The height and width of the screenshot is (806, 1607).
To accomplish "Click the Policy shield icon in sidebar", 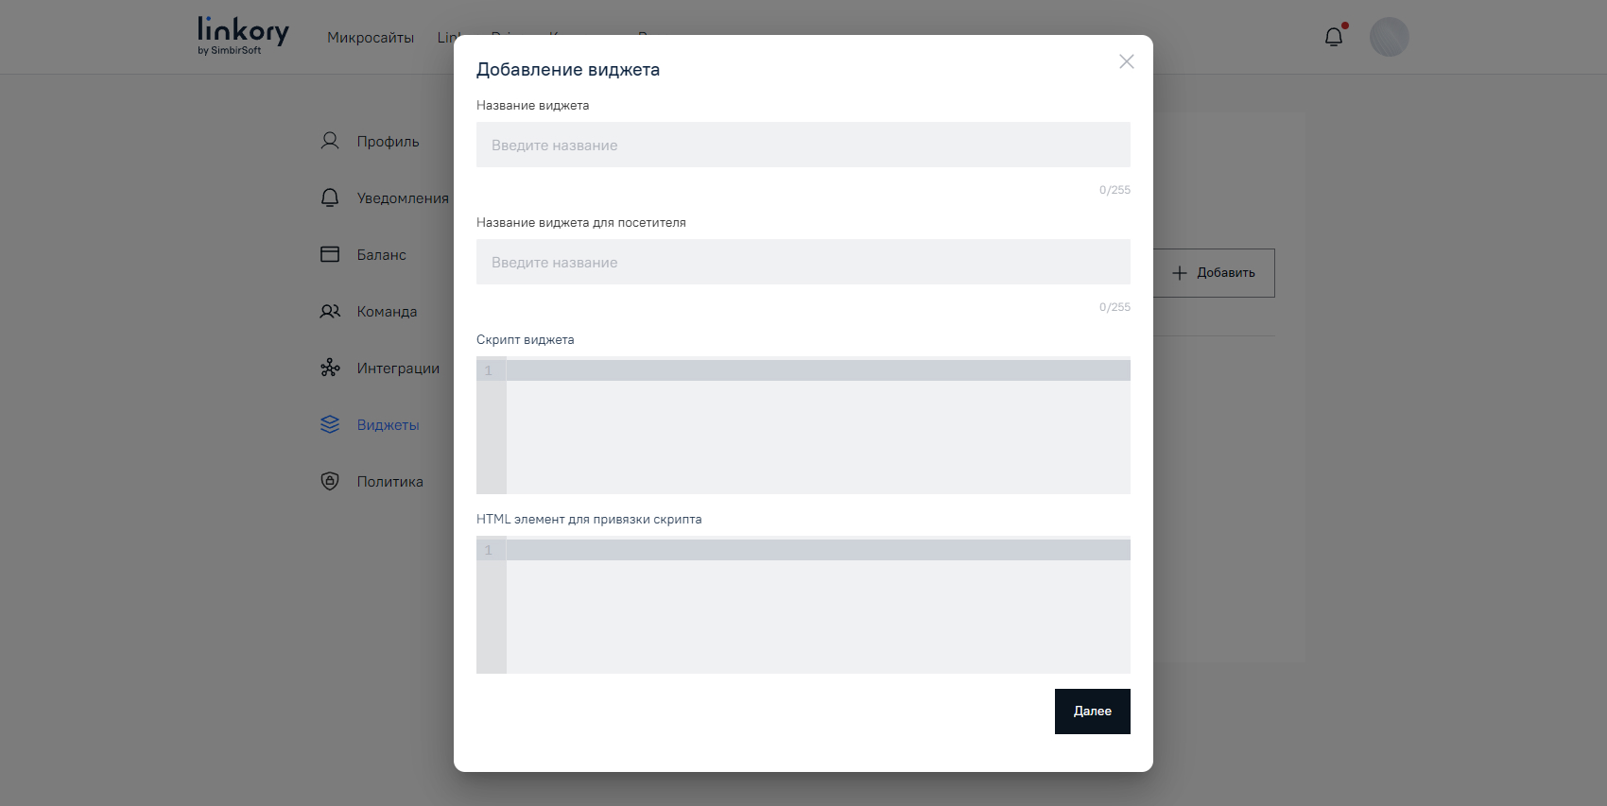I will 330,481.
